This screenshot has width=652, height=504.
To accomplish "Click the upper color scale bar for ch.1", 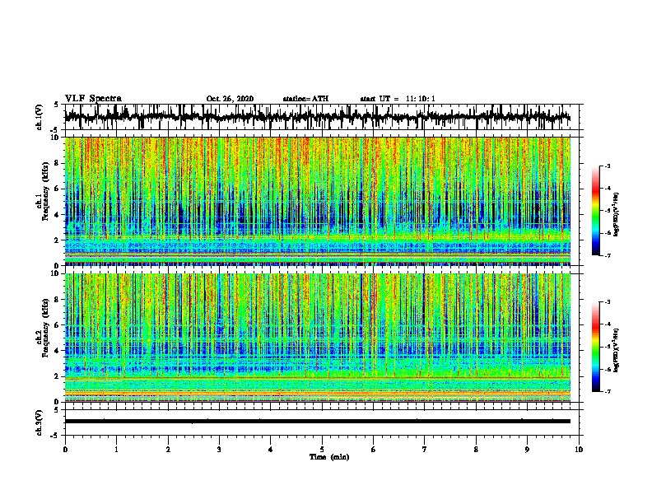I will click(596, 211).
